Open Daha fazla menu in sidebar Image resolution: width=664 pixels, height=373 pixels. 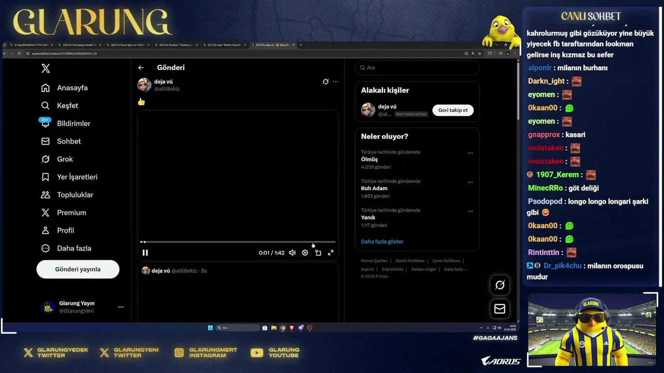66,248
